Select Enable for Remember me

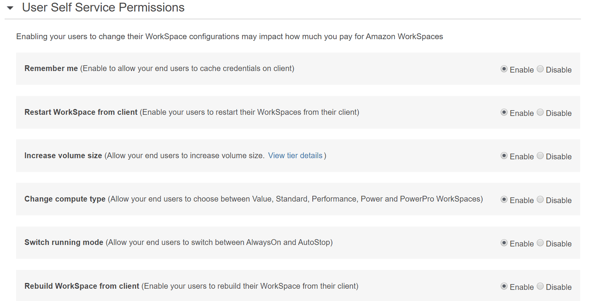[504, 69]
